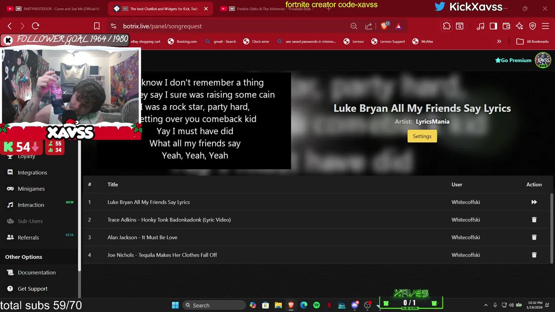Open the Booking.com bookmark

pyautogui.click(x=182, y=42)
